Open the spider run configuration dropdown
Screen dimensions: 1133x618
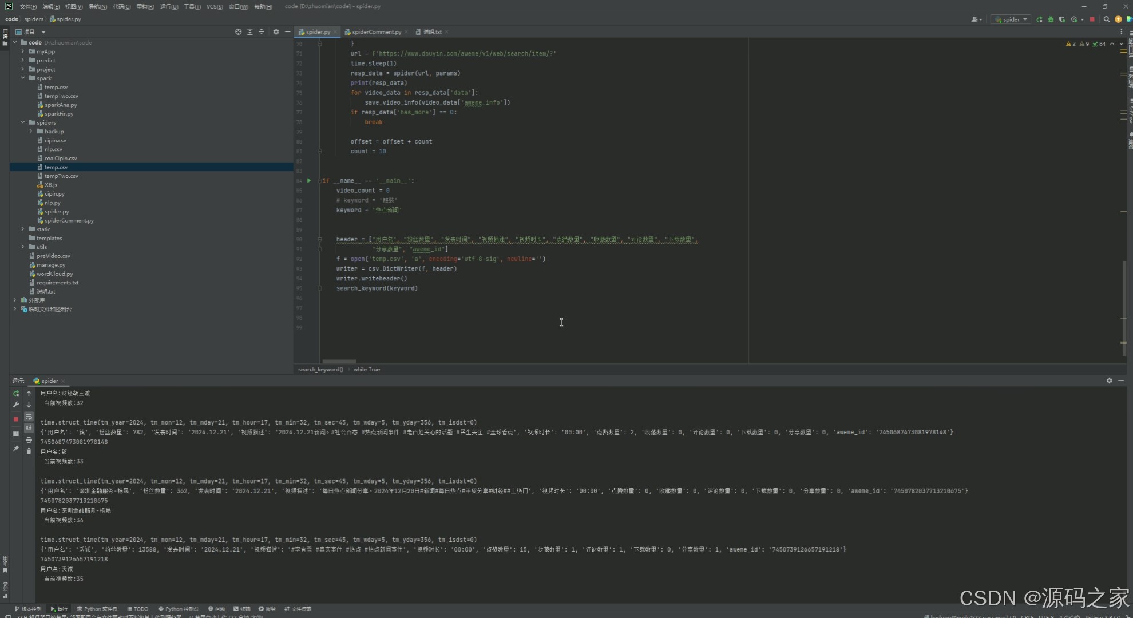tap(1011, 19)
